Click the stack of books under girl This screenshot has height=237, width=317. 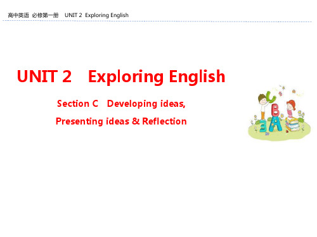(292, 124)
